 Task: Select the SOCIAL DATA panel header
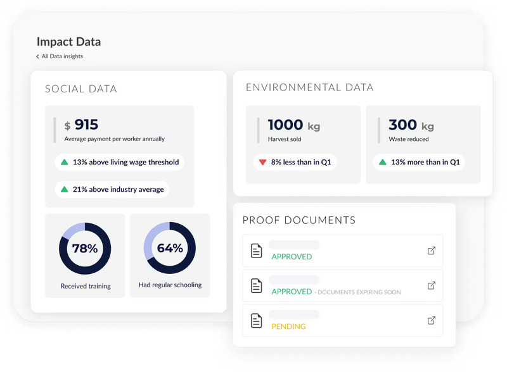pyautogui.click(x=80, y=89)
